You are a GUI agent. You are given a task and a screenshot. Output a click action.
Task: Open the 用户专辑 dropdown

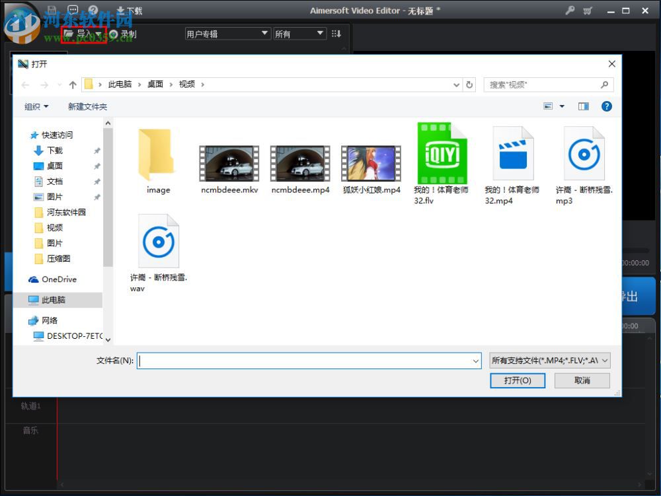point(227,33)
